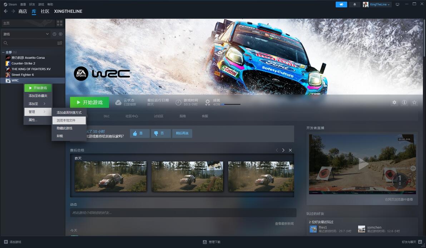Open advanced filter sliders icon in sidebar search

[59, 43]
